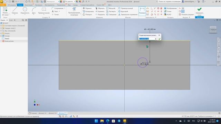Screen dimensions: 221x124
Task: Activate the Копировать (Copy) command
Action: [88, 11]
